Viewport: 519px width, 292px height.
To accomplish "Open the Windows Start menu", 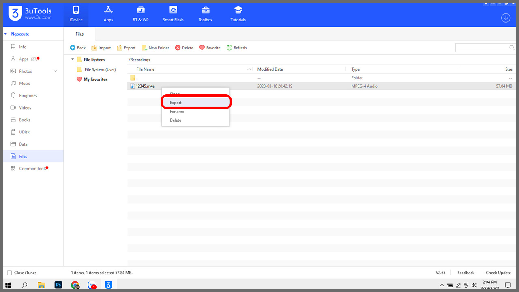I will tap(8, 285).
